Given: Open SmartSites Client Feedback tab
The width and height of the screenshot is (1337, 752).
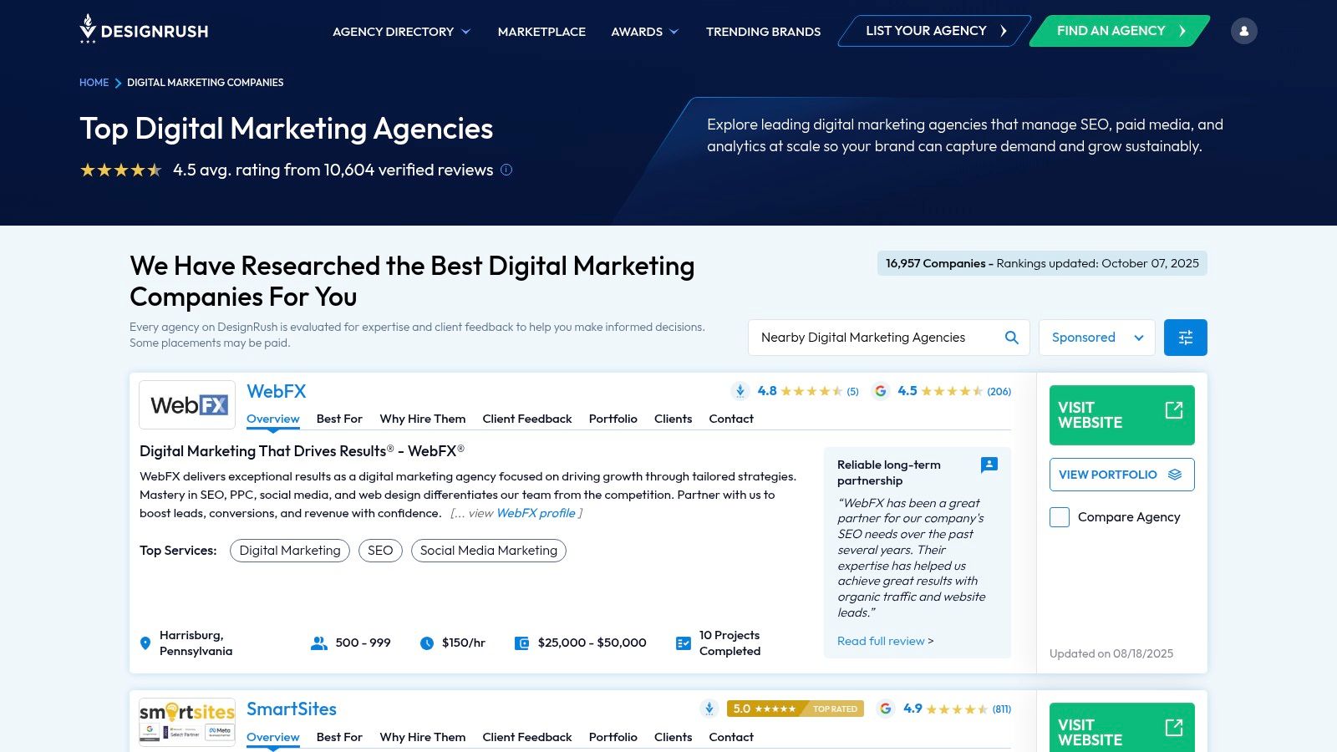Looking at the screenshot, I should pos(527,737).
